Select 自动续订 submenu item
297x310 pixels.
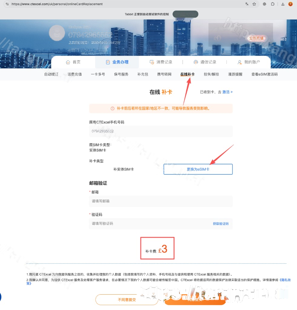point(51,74)
